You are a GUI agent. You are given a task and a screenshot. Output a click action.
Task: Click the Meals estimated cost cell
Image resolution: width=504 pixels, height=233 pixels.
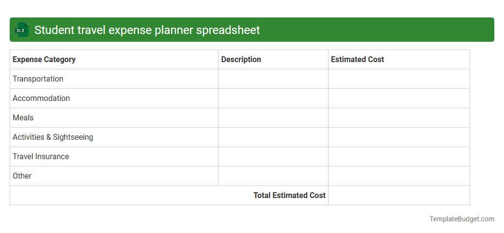(399, 118)
